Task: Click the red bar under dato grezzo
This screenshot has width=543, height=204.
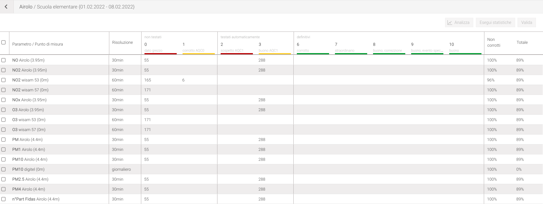Action: click(160, 54)
